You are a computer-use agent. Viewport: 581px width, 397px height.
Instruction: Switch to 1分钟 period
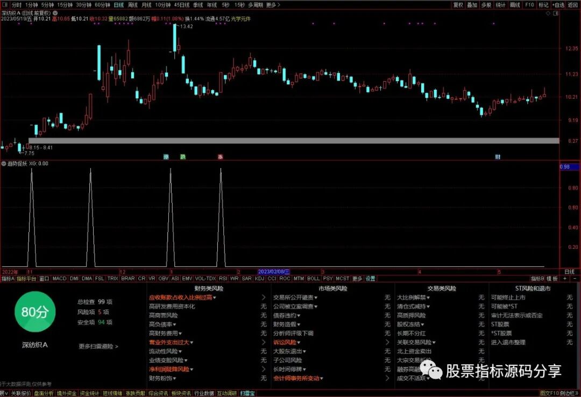(x=32, y=5)
